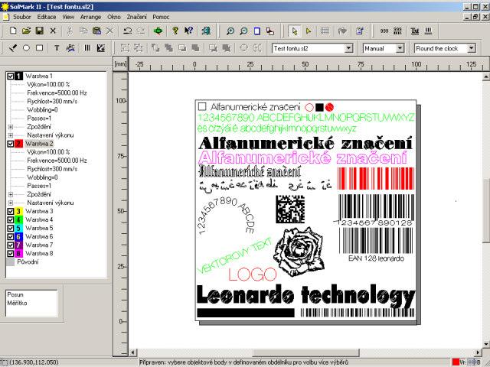Toggle the grid icon in the toolbar
The image size is (490, 367).
click(325, 31)
